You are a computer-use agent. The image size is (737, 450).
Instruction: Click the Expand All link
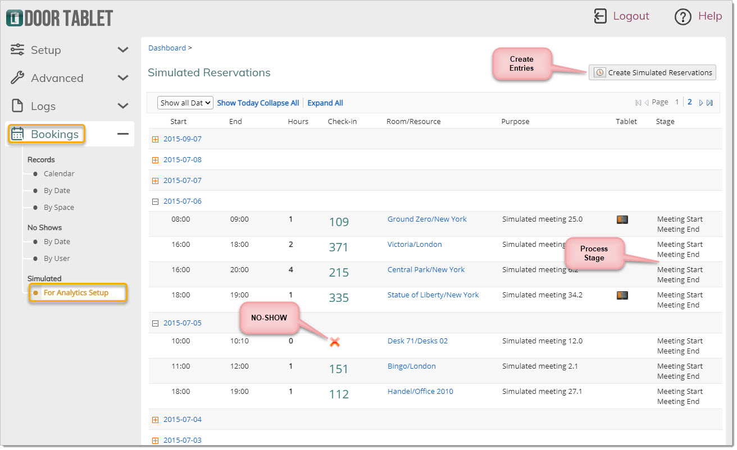[325, 103]
